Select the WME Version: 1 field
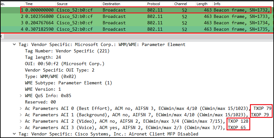Screen dimensions: 274x138 pos(43,89)
